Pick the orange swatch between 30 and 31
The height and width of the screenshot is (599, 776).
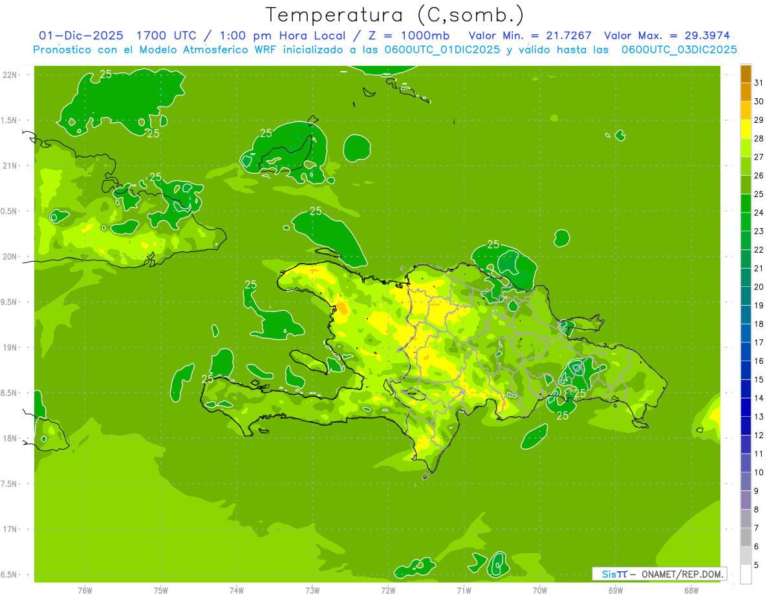click(x=746, y=92)
